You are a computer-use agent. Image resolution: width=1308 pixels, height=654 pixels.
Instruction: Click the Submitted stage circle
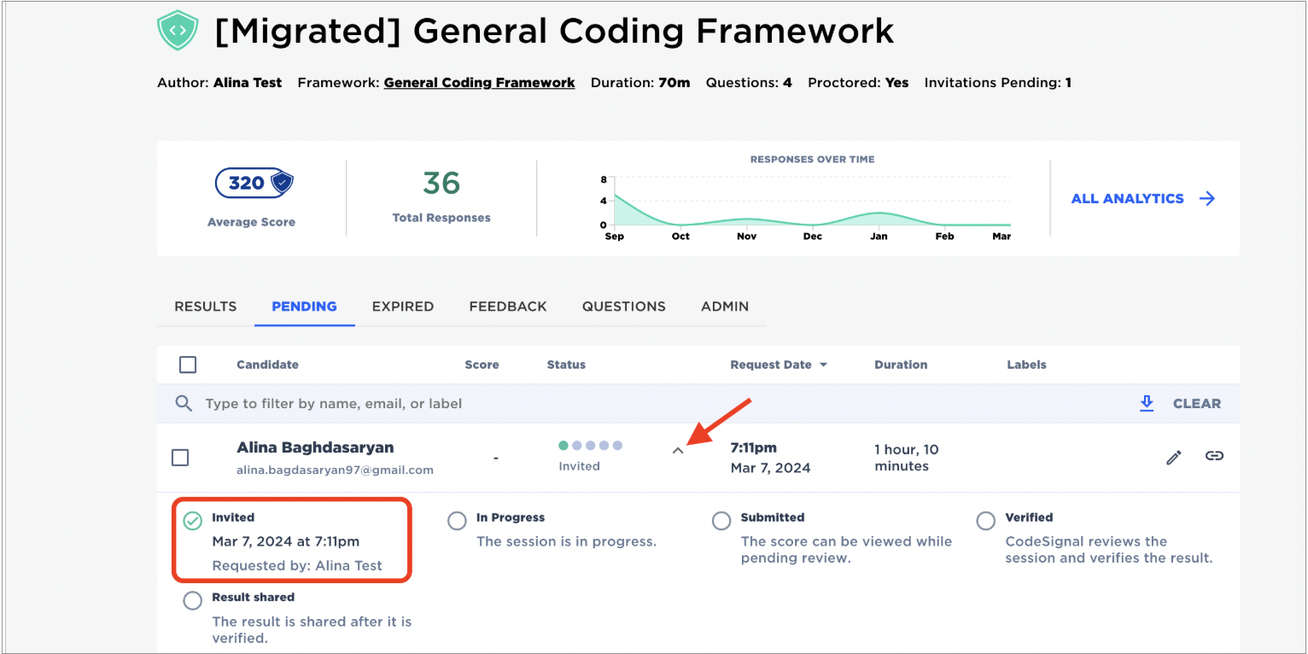click(x=721, y=521)
